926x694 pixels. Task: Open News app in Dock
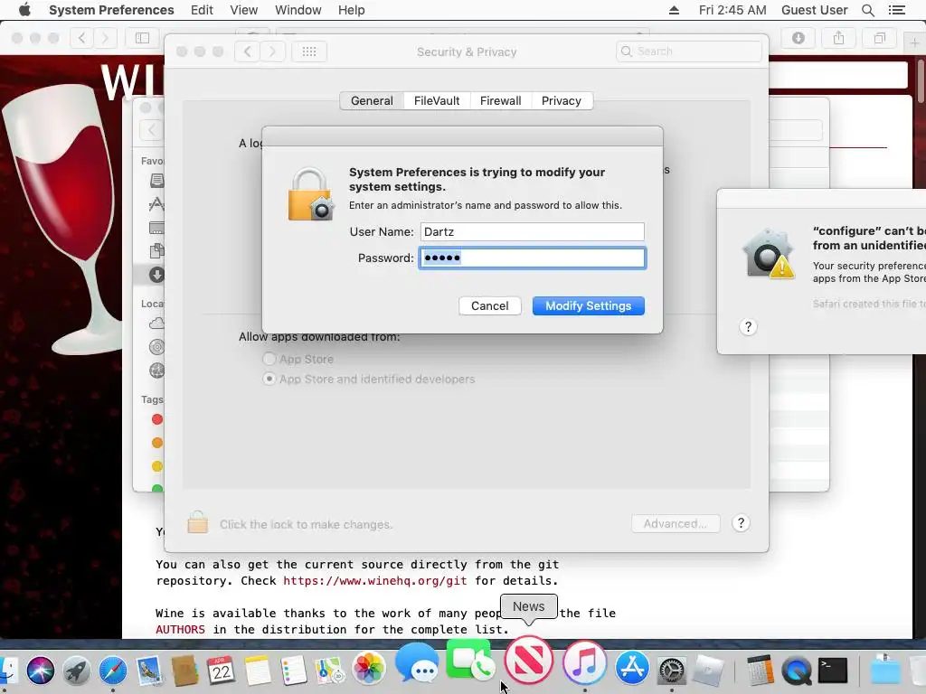528,661
